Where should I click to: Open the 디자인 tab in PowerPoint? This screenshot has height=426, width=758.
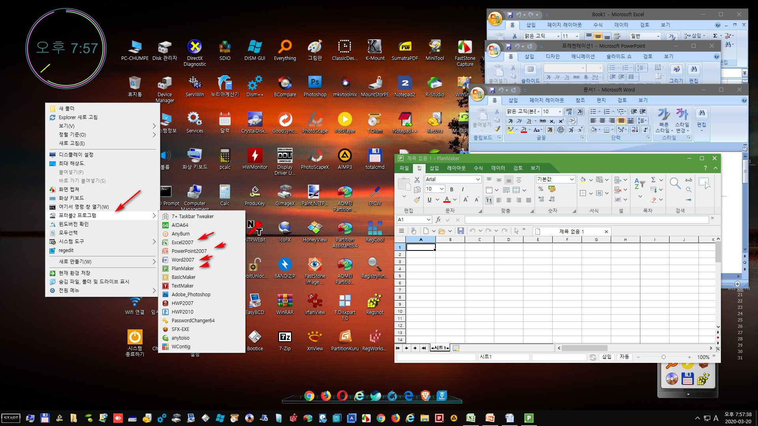[552, 56]
